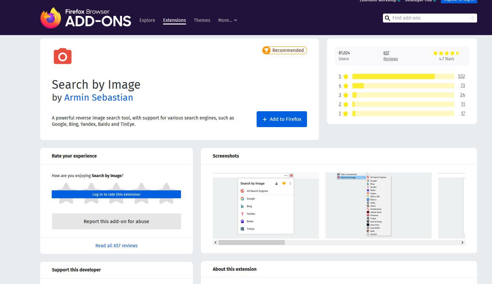
Task: Open the second screenshot with context menu list
Action: tap(379, 206)
